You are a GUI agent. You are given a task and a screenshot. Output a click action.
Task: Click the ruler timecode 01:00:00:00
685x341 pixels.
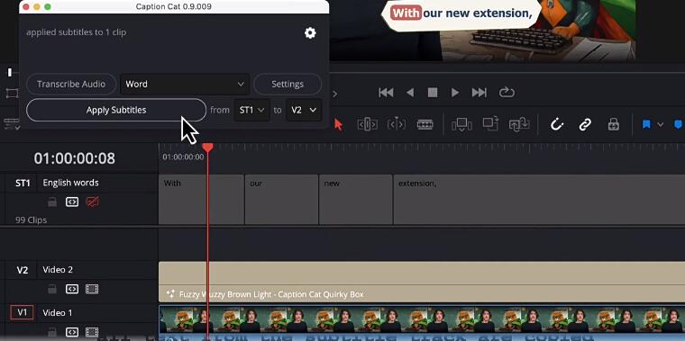pyautogui.click(x=183, y=157)
